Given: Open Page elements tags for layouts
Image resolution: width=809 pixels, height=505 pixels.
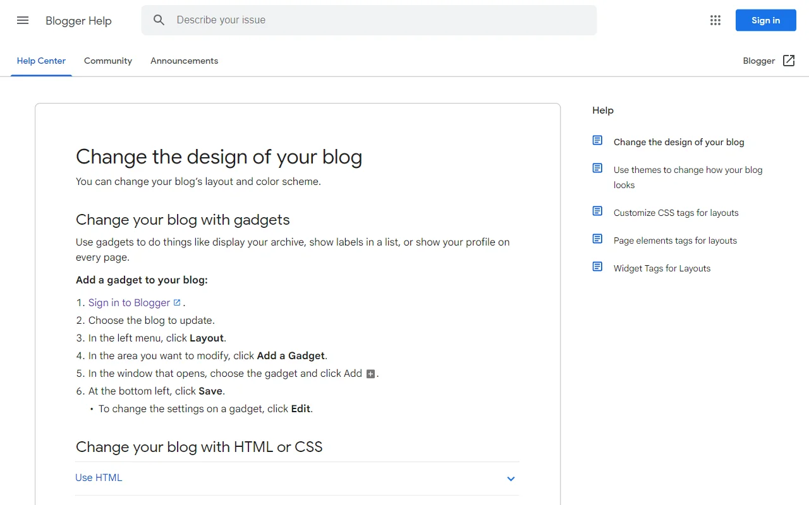Looking at the screenshot, I should 675,241.
